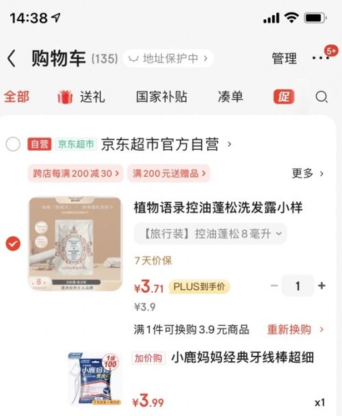The image size is (342, 416).
Task: Tap the gift box icon for 送礼
Action: [x=65, y=96]
